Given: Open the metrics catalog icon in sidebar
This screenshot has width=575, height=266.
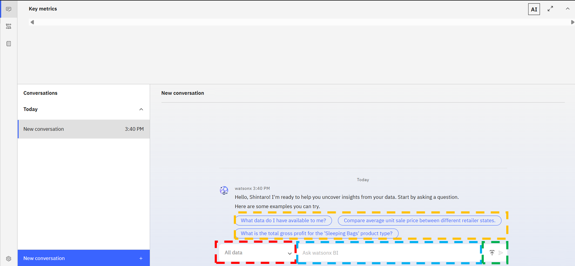Looking at the screenshot, I should click(x=8, y=26).
